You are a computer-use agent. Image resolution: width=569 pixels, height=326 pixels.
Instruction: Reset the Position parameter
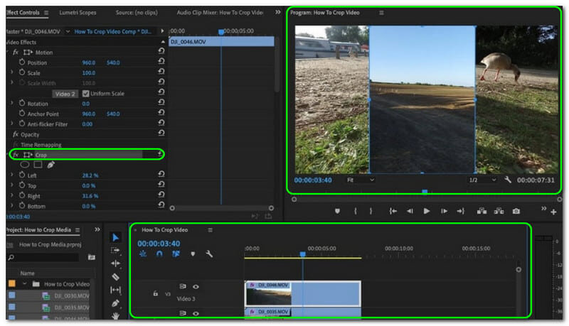161,63
